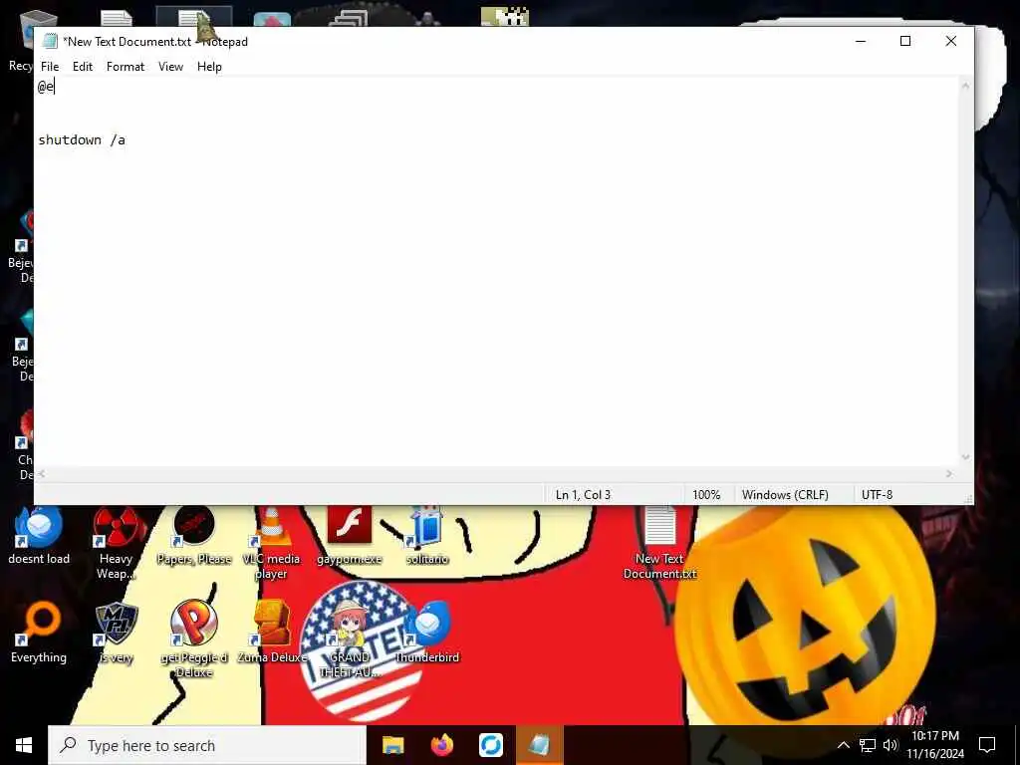Show hidden system tray icons
Screen dimensions: 1020x765
click(843, 745)
